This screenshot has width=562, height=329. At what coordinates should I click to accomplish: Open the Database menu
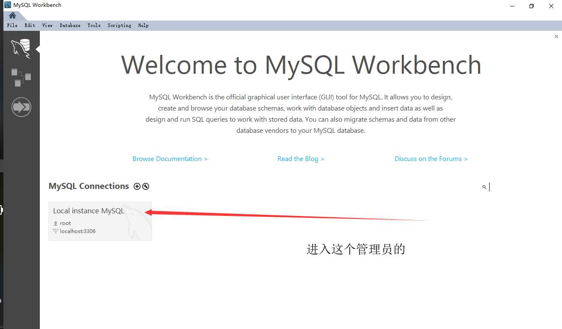coord(70,25)
